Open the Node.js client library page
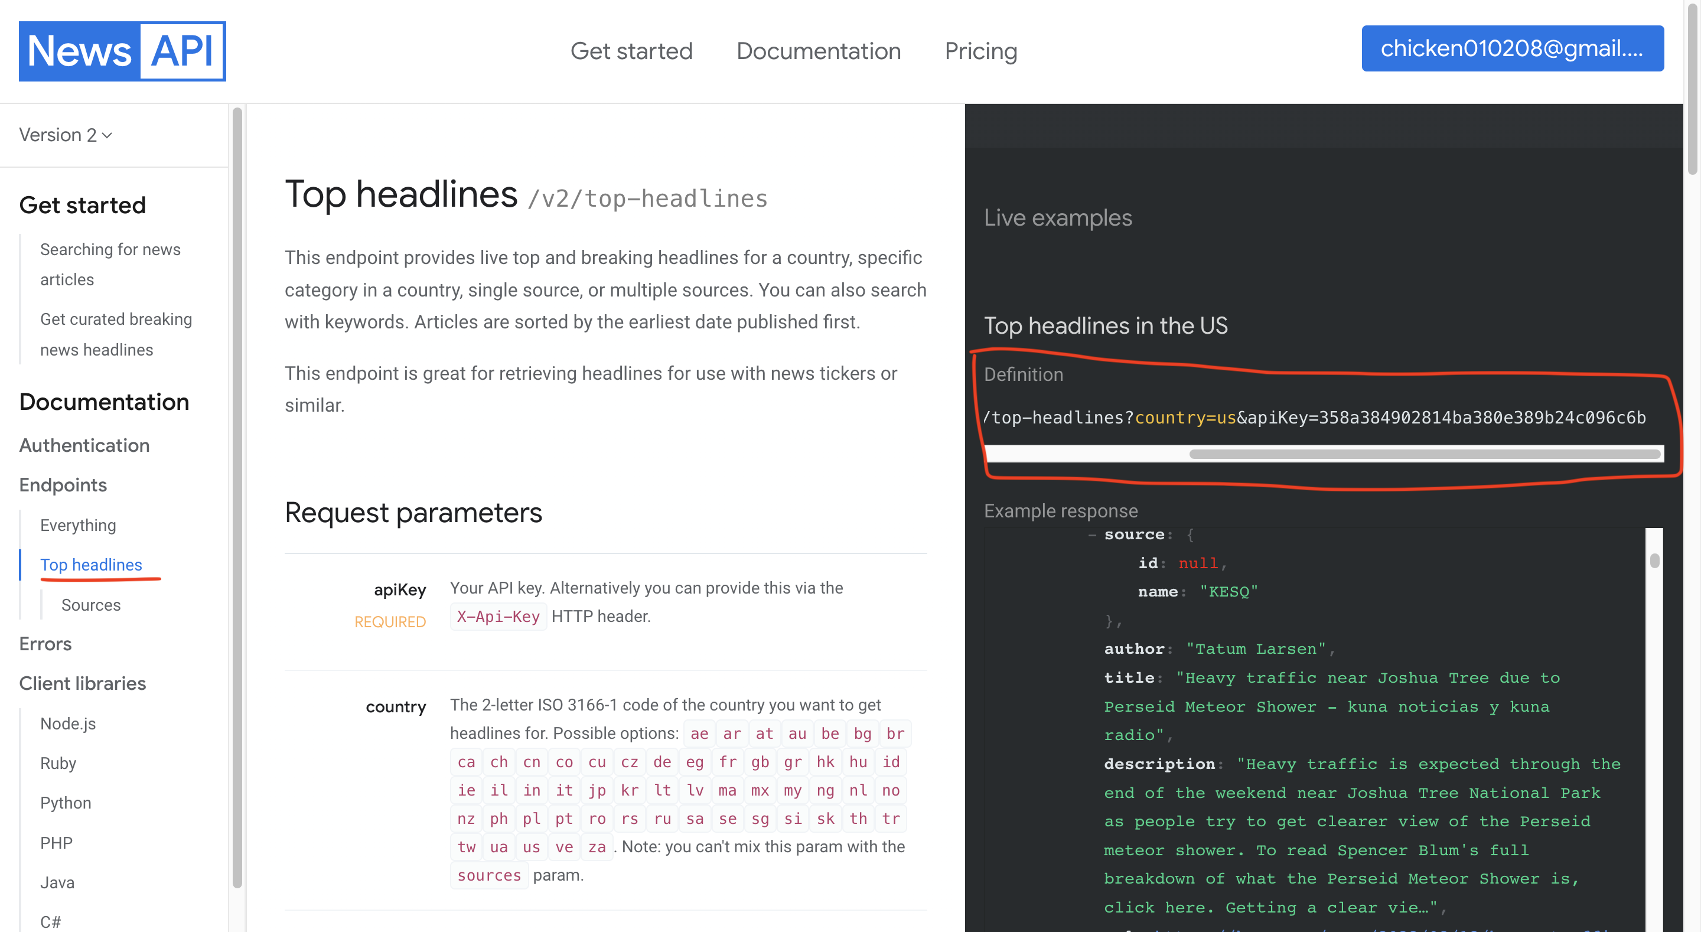The width and height of the screenshot is (1701, 932). 67,724
